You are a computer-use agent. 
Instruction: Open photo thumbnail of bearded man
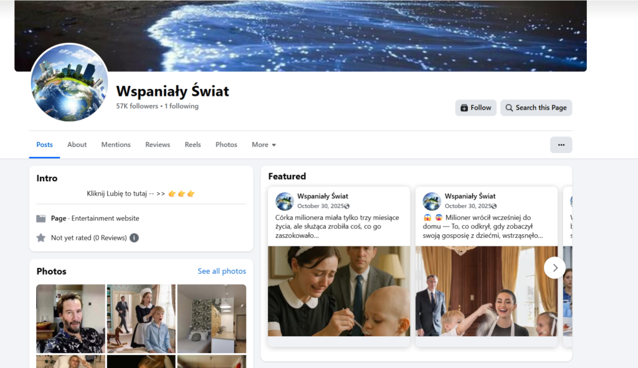click(x=70, y=318)
